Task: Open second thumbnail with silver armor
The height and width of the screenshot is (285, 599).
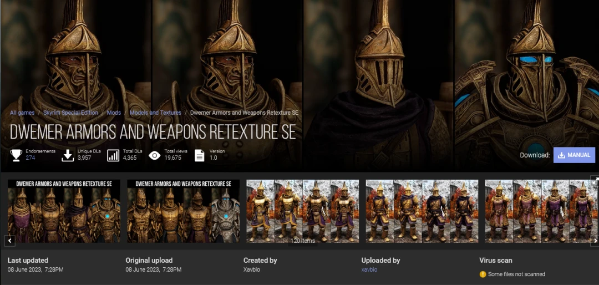Action: (x=184, y=211)
